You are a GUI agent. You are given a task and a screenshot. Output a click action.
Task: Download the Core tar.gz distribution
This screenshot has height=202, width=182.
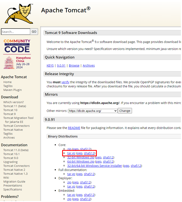pyautogui.click(x=71, y=153)
